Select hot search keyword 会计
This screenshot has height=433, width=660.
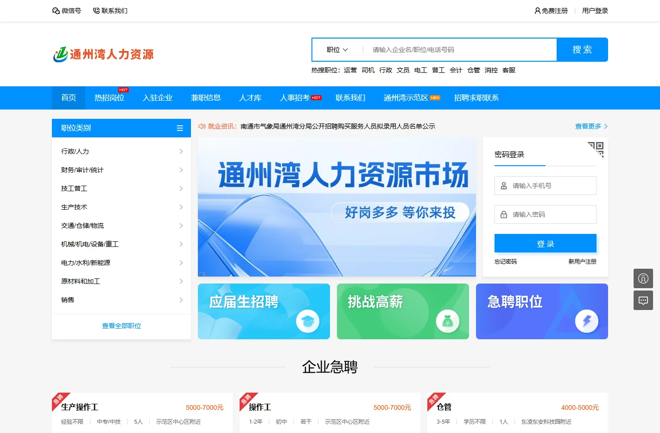click(x=456, y=70)
